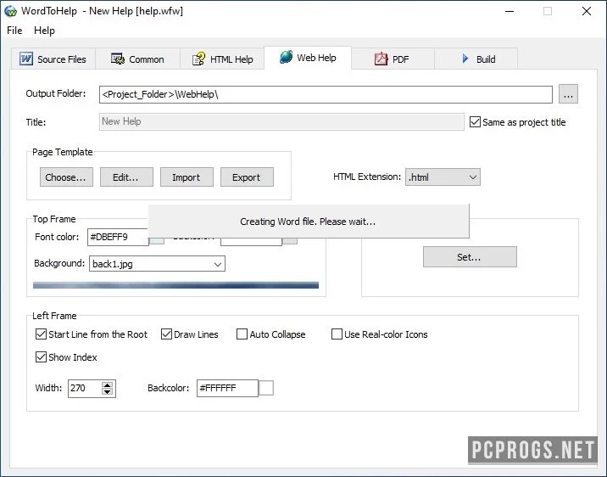Switch to the Source Files tab
Image resolution: width=607 pixels, height=477 pixels.
pyautogui.click(x=53, y=59)
